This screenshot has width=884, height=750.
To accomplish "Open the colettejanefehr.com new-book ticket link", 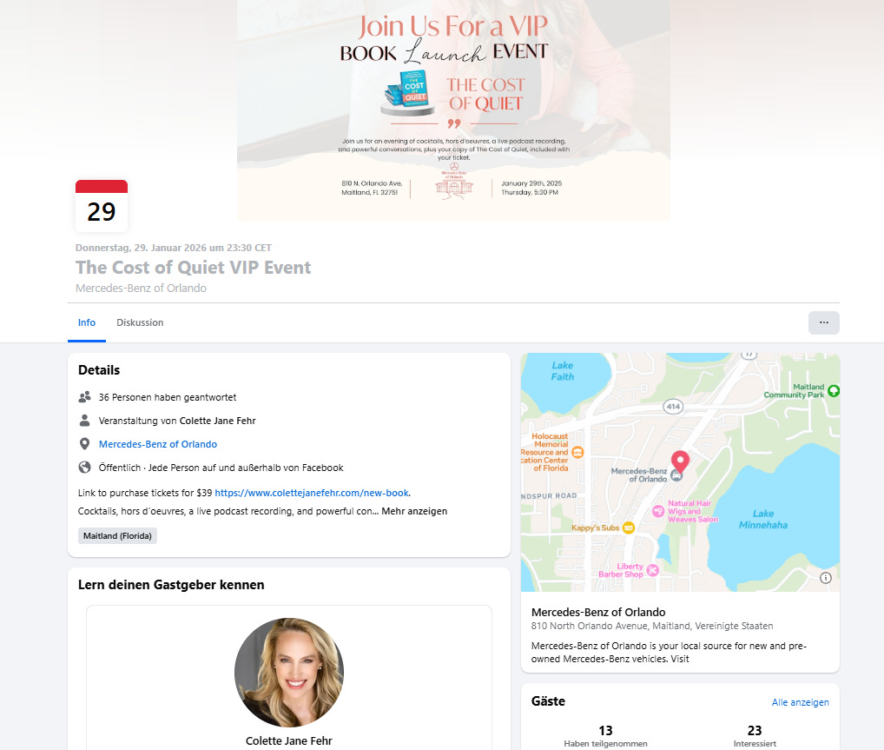I will pyautogui.click(x=312, y=493).
